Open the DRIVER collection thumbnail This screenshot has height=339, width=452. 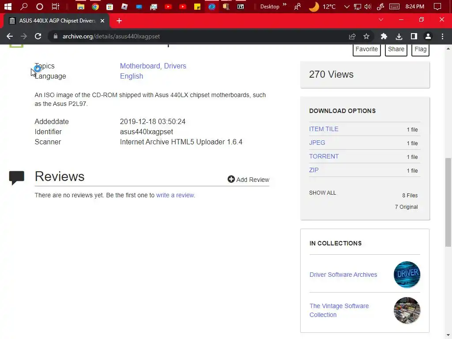407,275
